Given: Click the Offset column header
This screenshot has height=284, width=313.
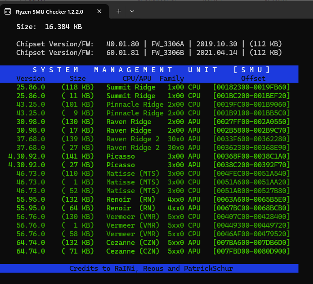Looking at the screenshot, I should pyautogui.click(x=253, y=79).
